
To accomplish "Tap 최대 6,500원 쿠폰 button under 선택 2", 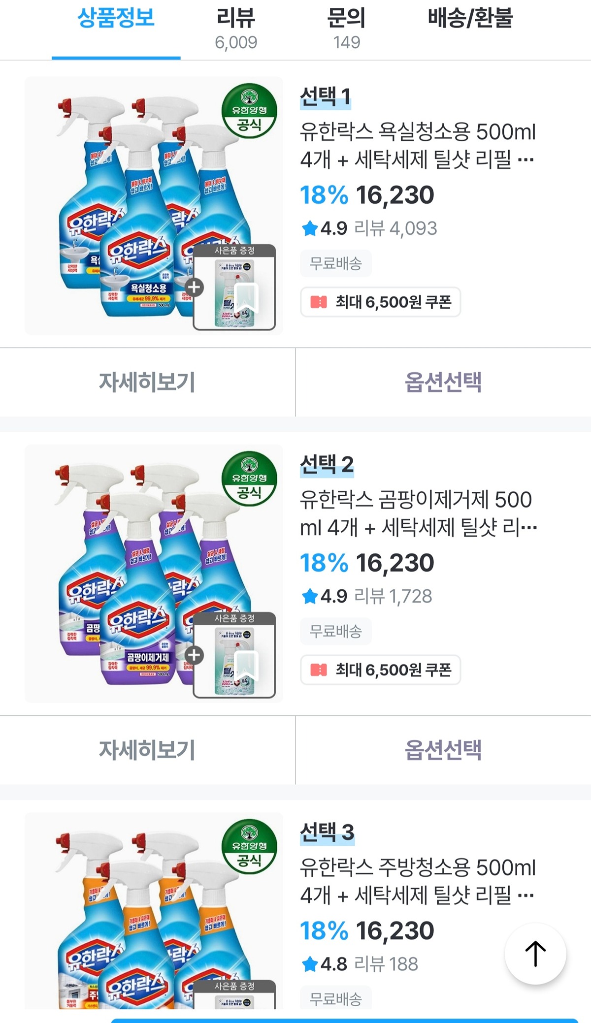I will pos(381,670).
